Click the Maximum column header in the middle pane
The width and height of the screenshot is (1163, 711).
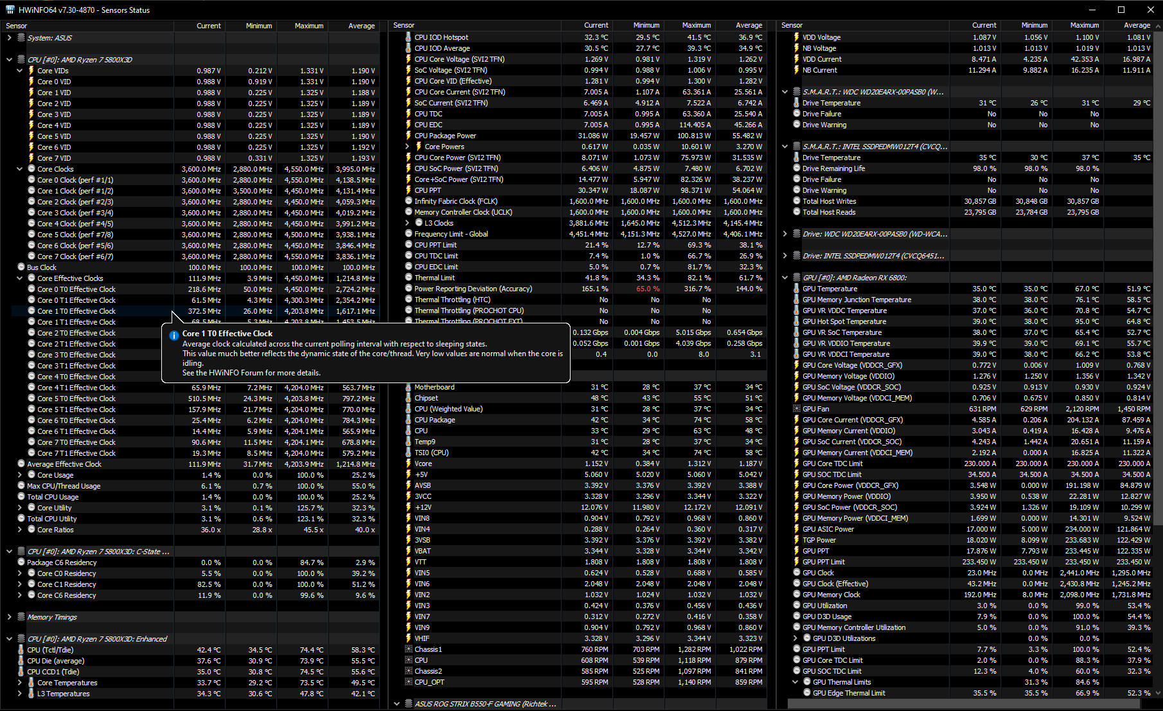click(x=689, y=25)
